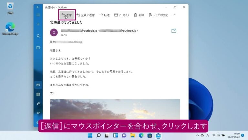Maximize the Outlook window
This screenshot has width=248, height=140.
pos(175,7)
